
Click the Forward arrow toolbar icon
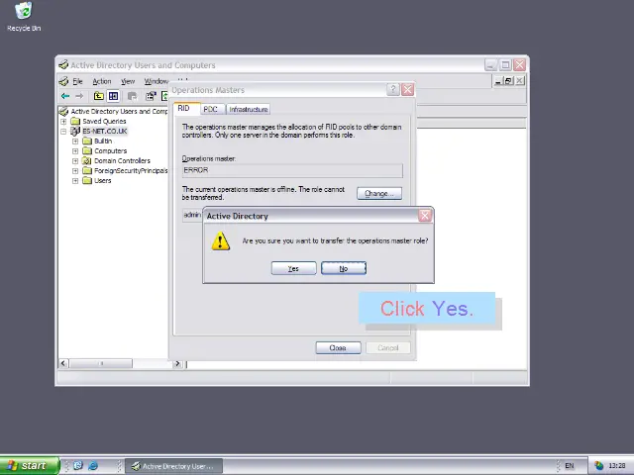(79, 96)
